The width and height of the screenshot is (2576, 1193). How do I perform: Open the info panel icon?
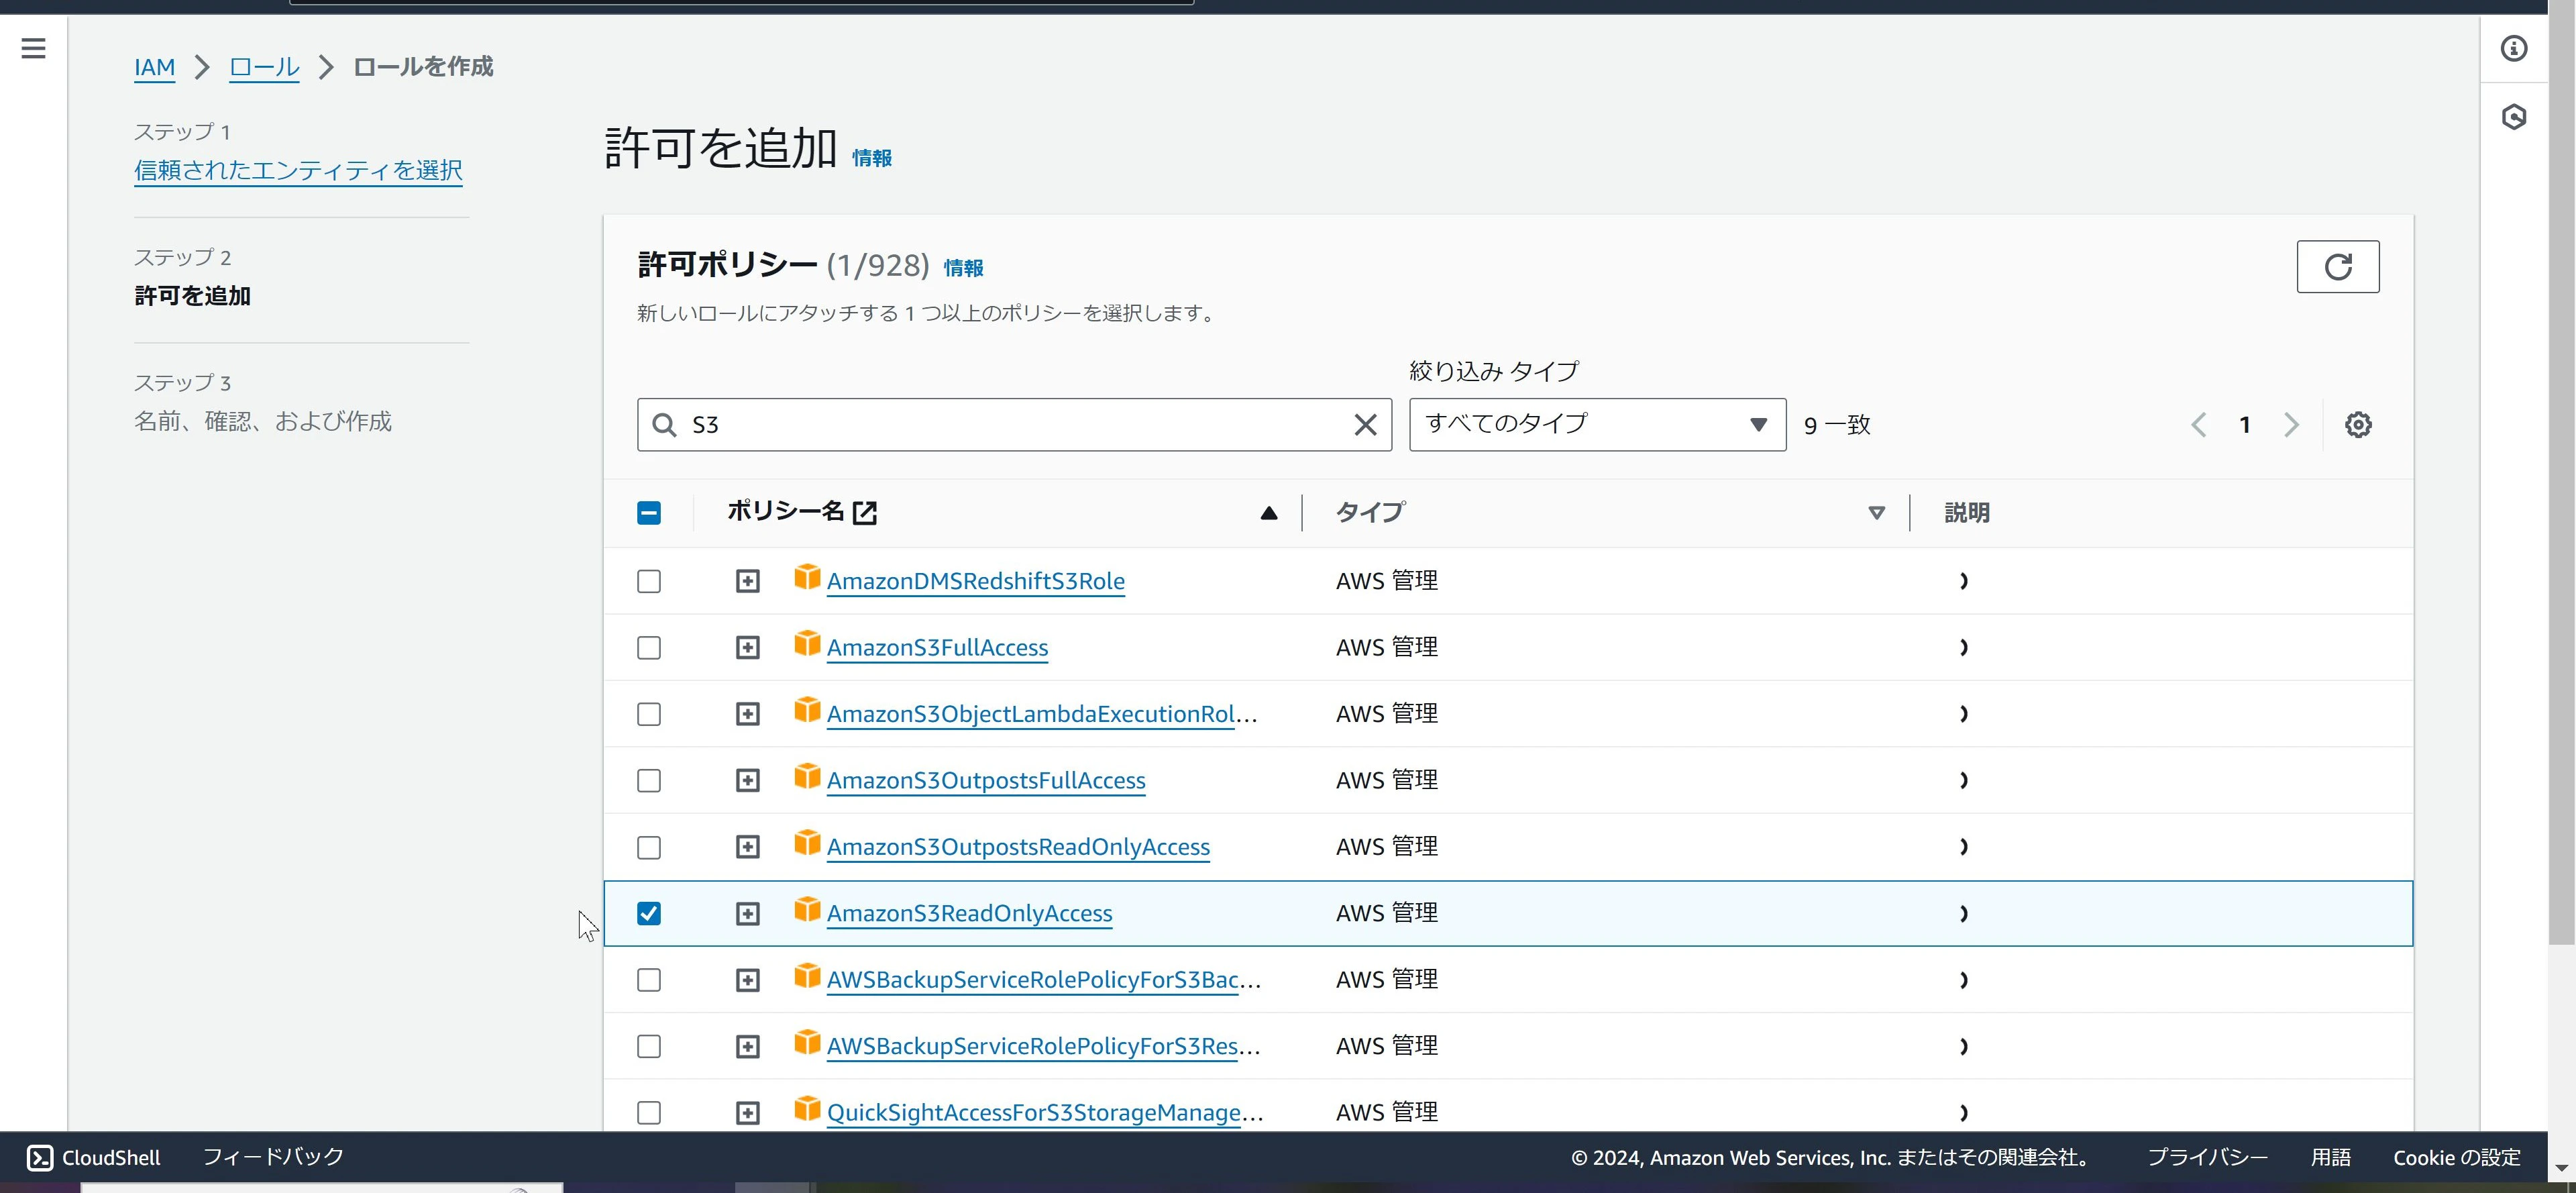coord(2513,48)
